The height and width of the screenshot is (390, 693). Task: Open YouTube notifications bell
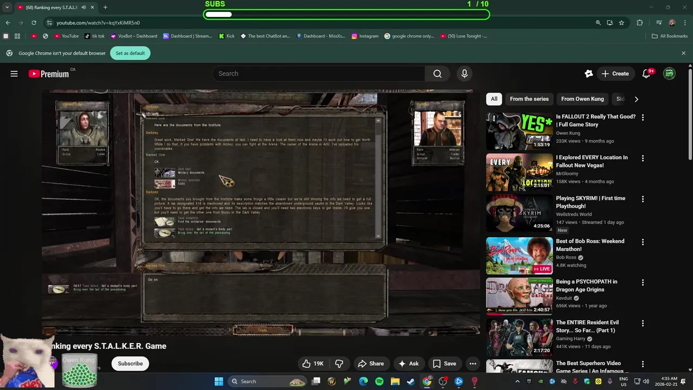pyautogui.click(x=646, y=74)
